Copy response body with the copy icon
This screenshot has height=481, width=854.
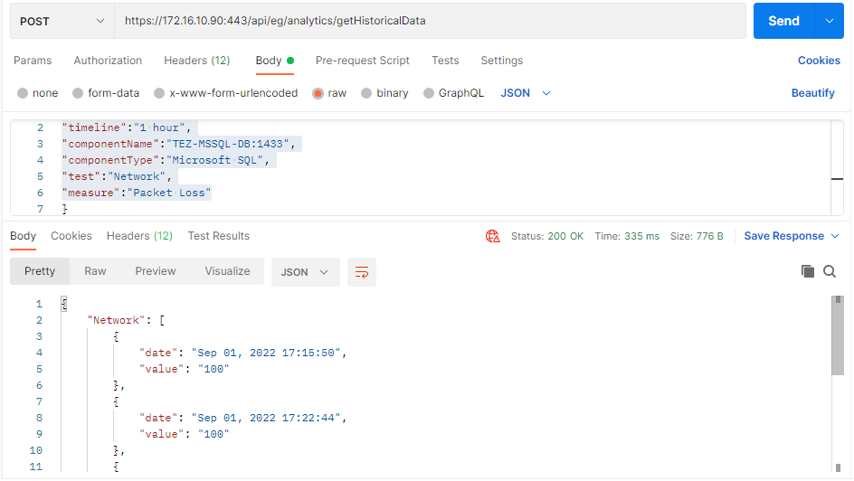(x=807, y=271)
